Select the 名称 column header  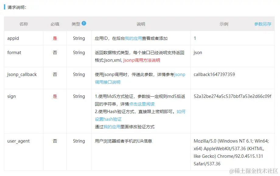(23, 24)
